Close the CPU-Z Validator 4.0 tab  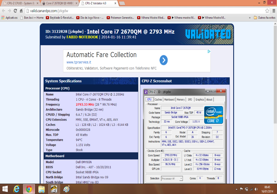pos(115,3)
